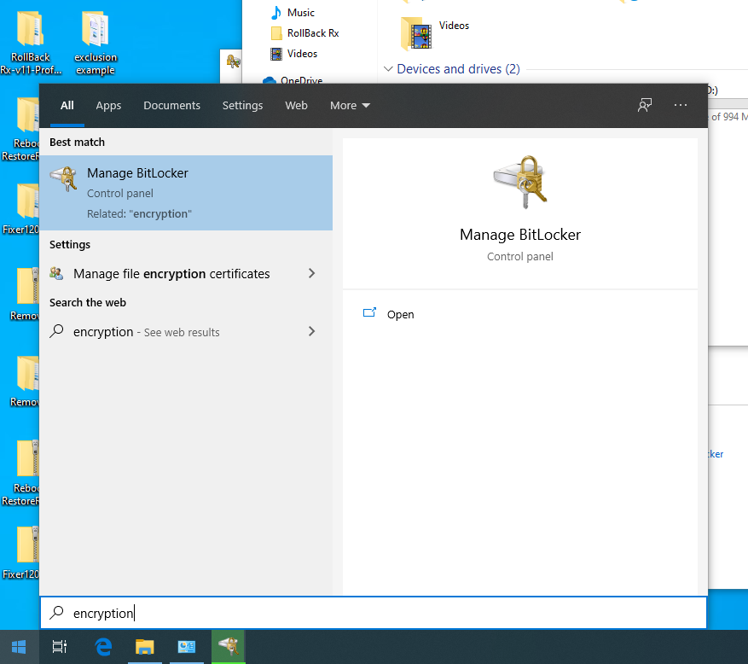The height and width of the screenshot is (664, 748).
Task: Switch to the Documents search tab
Action: [171, 106]
